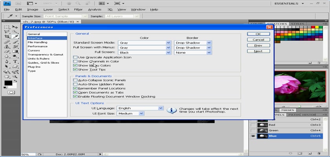Open the Filter menu

(x=78, y=9)
